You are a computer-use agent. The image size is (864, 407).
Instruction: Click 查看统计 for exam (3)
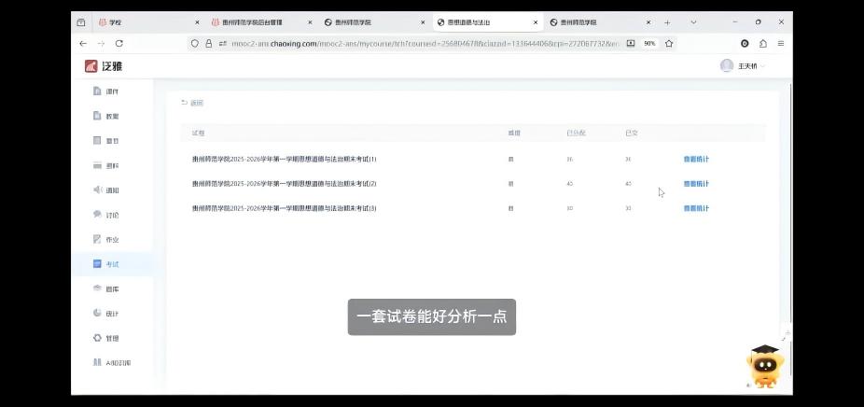click(696, 208)
